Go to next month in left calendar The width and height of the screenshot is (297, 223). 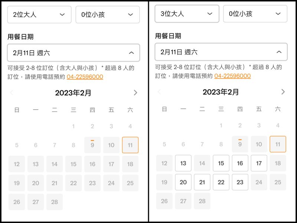coord(136,93)
